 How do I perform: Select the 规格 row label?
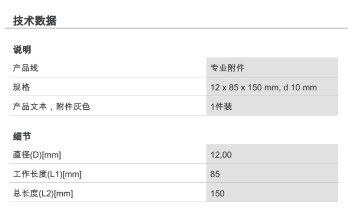click(x=21, y=87)
